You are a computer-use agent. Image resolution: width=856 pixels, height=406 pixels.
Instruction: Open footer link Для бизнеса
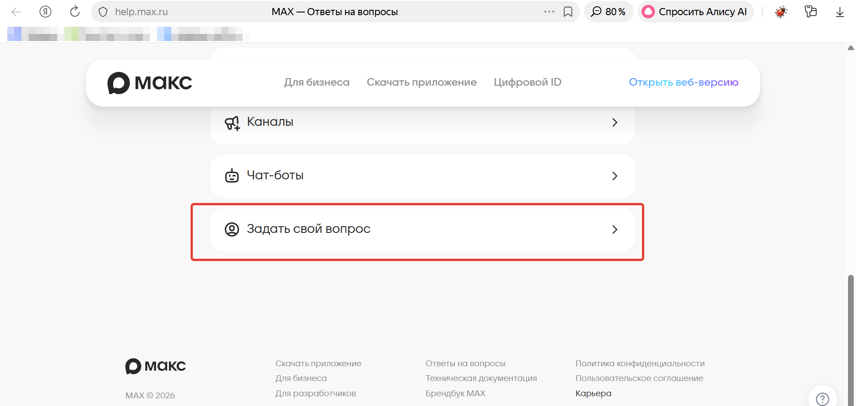tap(301, 378)
